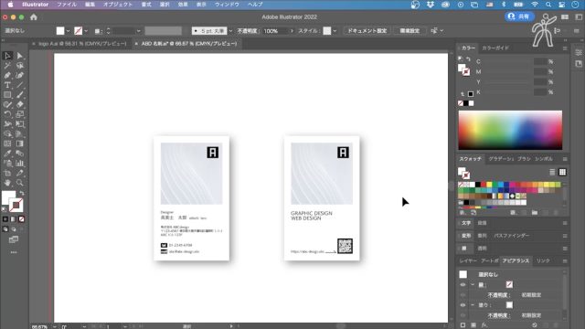Image resolution: width=585 pixels, height=329 pixels.
Task: Select the Rectangle tool
Action: (x=7, y=95)
